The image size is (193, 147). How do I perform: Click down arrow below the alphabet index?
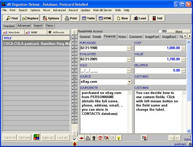pyautogui.click(x=75, y=134)
